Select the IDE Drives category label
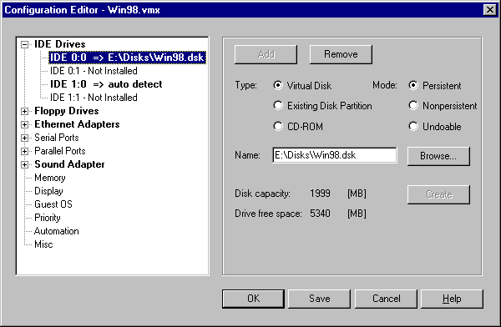This screenshot has height=327, width=501. pyautogui.click(x=60, y=44)
